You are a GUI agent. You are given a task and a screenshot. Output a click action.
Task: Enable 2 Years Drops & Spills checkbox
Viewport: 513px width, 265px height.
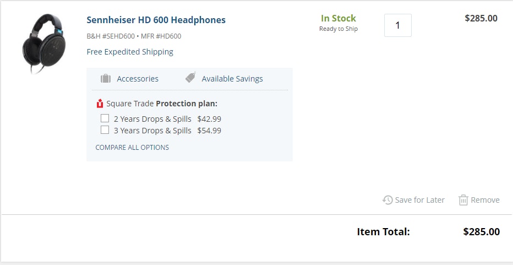[x=105, y=118]
